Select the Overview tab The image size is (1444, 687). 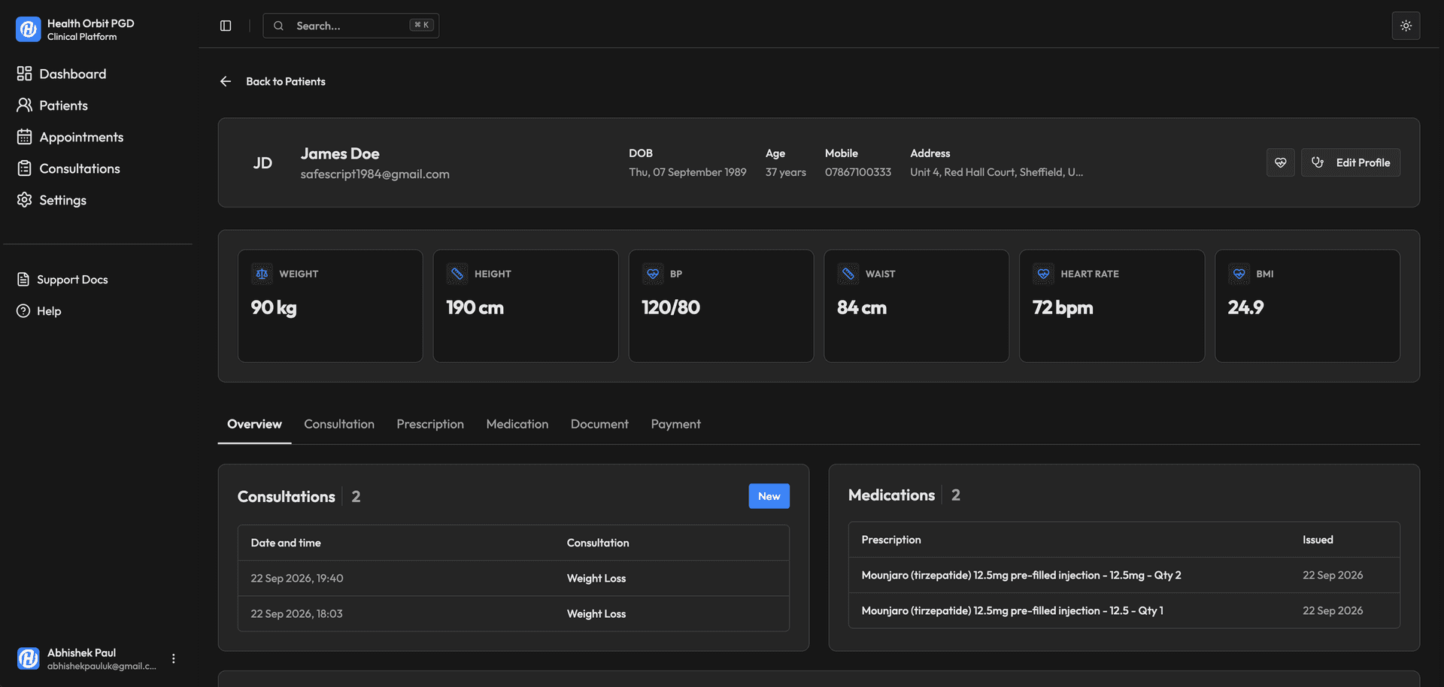(x=254, y=424)
